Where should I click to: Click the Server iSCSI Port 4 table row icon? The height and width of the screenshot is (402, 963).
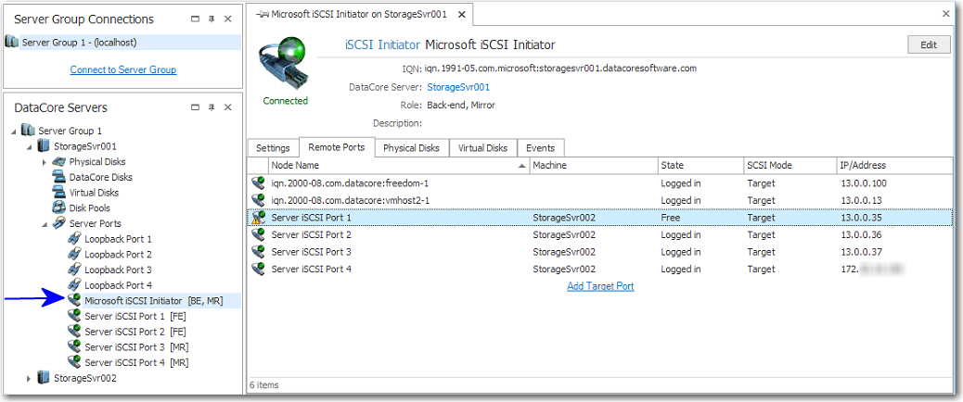(258, 269)
